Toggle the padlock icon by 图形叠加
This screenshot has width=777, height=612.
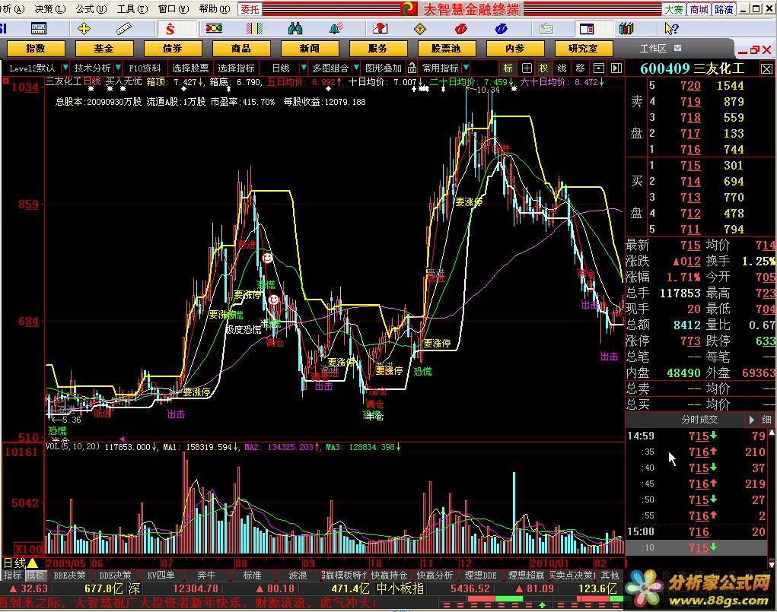[x=412, y=68]
